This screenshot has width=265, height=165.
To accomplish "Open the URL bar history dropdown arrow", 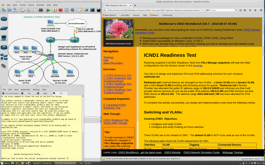I will 202,10.
